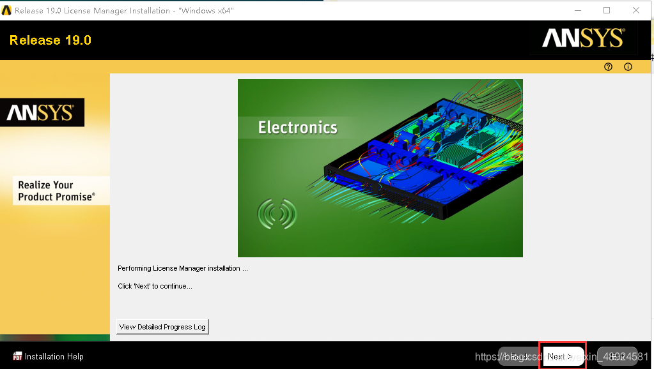This screenshot has height=369, width=654.
Task: Click the PDF icon beside Installation Help
Action: (18, 356)
